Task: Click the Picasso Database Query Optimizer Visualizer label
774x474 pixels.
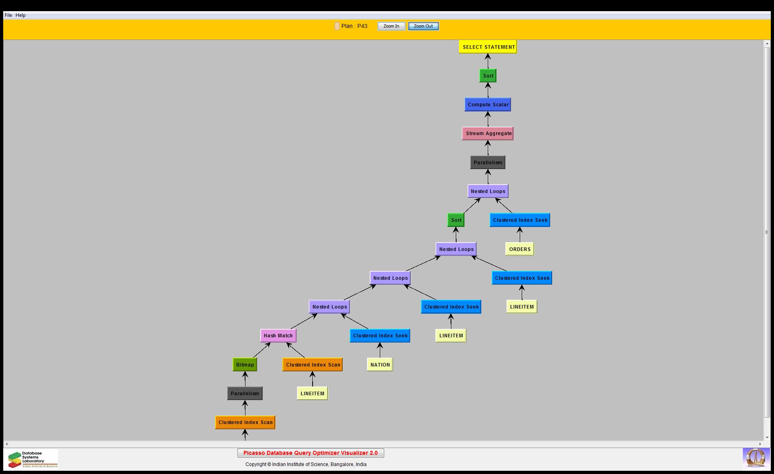Action: coord(311,453)
